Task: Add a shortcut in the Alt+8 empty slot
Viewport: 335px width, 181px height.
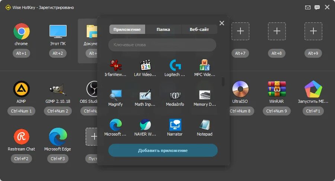Action: click(x=277, y=31)
